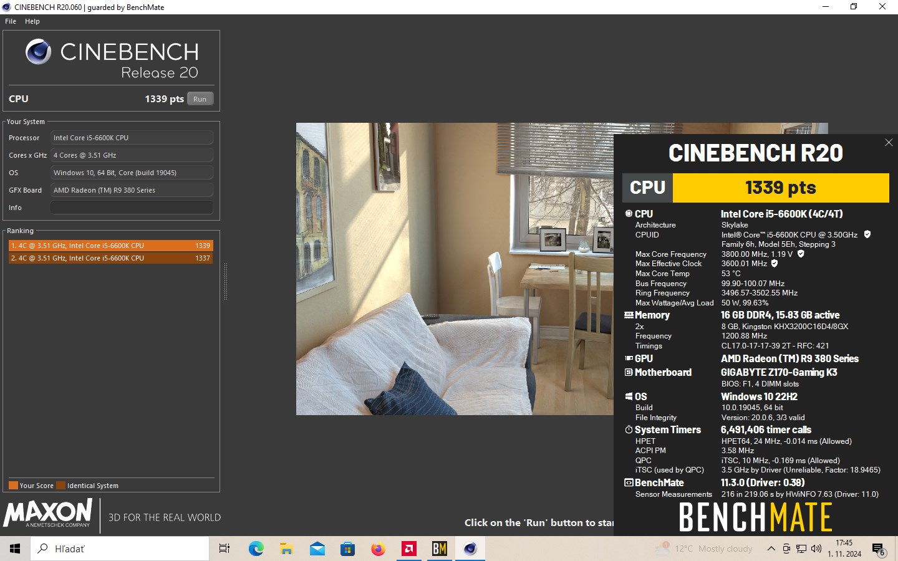898x561 pixels.
Task: Click the Sensor Measurements value text
Action: click(x=799, y=494)
